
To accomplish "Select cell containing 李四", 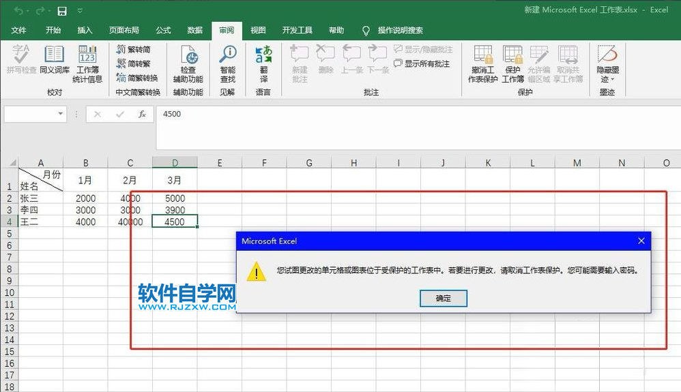I will (41, 210).
